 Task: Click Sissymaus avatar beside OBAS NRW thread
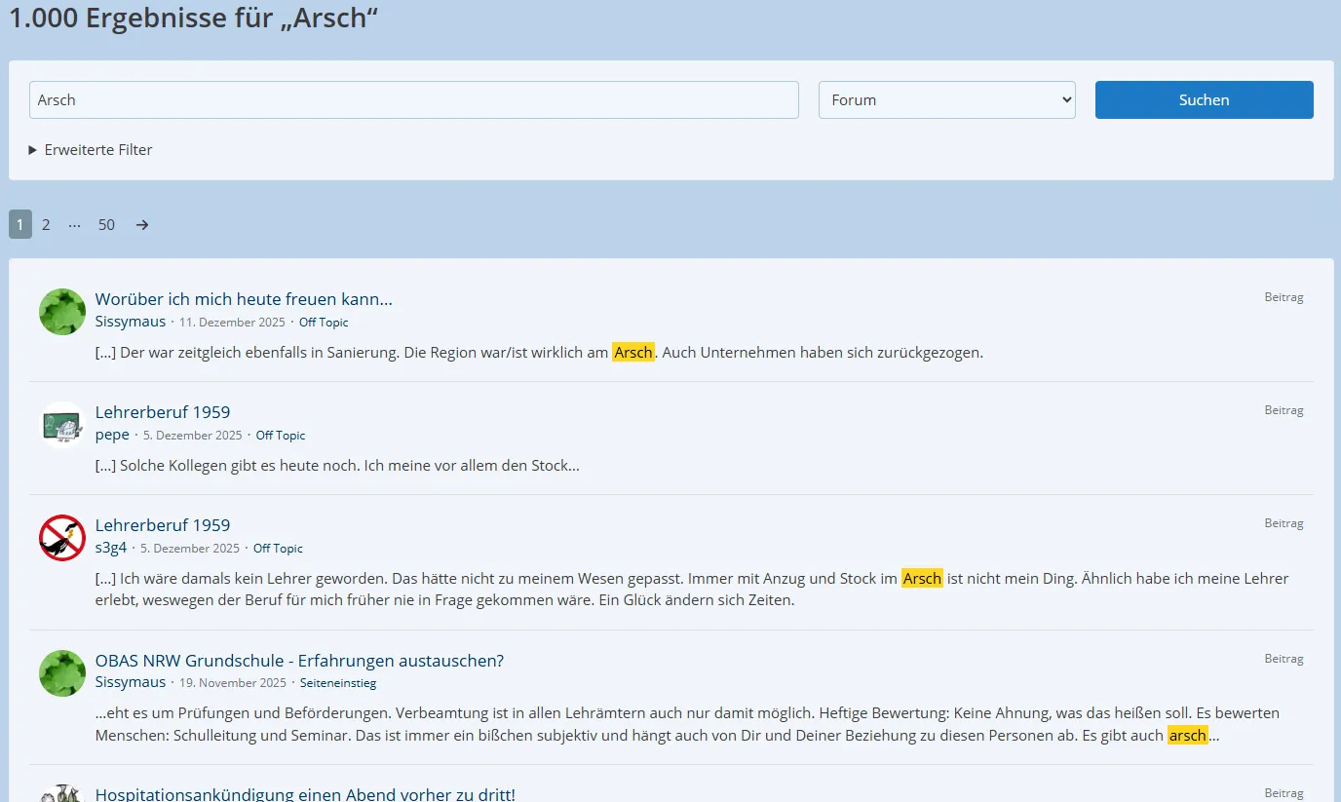click(62, 673)
